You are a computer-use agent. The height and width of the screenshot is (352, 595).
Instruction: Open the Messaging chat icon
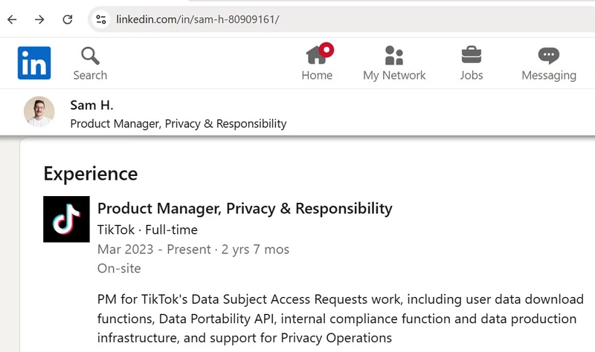click(x=548, y=55)
